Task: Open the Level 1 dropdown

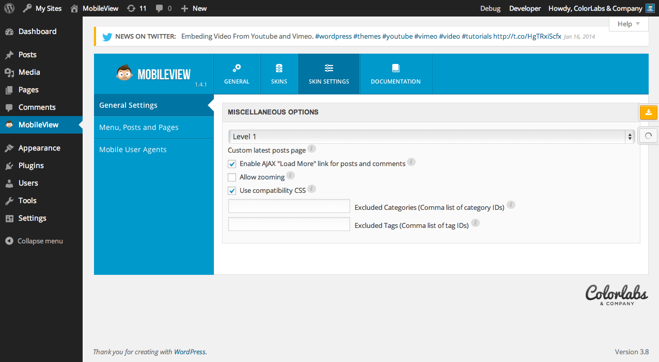Action: point(431,137)
